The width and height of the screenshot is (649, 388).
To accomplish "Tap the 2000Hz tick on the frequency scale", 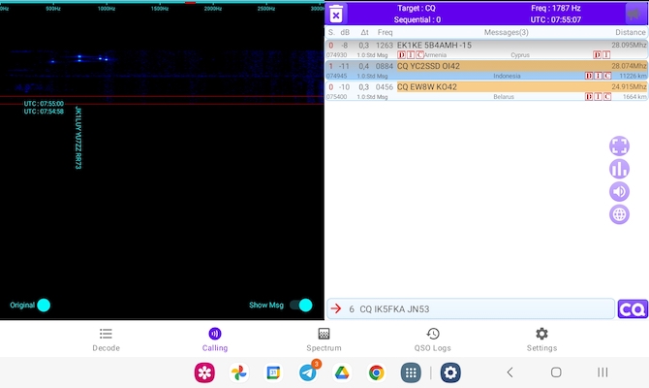I will pos(213,9).
